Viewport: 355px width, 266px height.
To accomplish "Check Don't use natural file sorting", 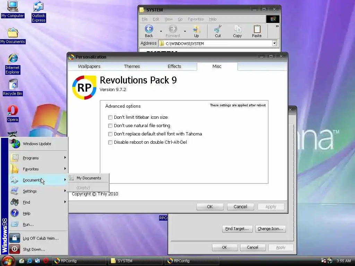I will pyautogui.click(x=110, y=125).
